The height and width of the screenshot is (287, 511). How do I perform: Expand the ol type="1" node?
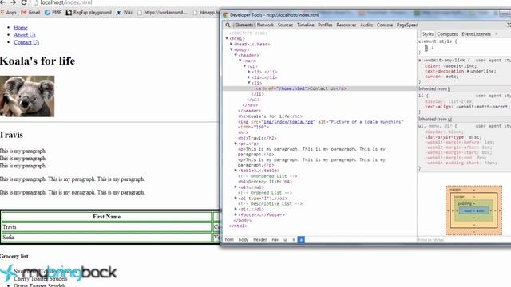[x=236, y=198]
